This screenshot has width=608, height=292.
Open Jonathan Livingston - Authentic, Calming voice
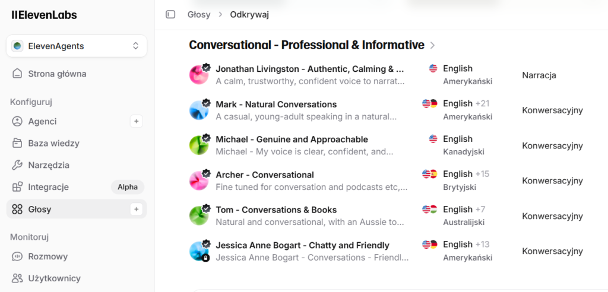pos(310,69)
